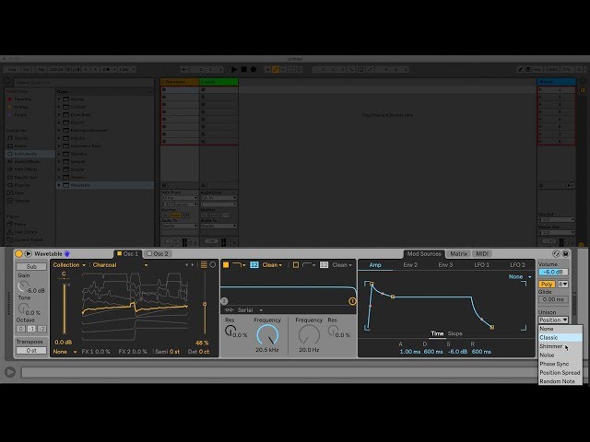Image resolution: width=590 pixels, height=442 pixels.
Task: Choose Classic in Unison menu
Action: pyautogui.click(x=560, y=338)
